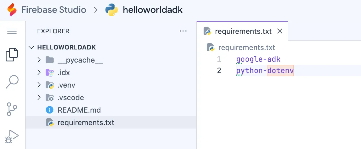Switch to the requirements.txt editor tab
The height and width of the screenshot is (149, 361).
click(243, 31)
